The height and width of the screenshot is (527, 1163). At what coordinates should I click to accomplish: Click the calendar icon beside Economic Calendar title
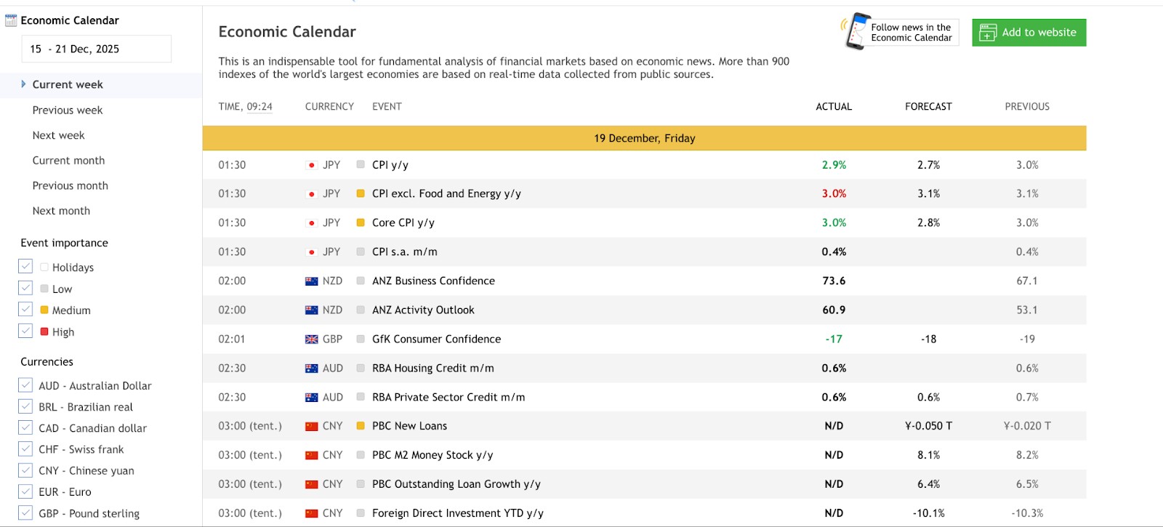[11, 20]
